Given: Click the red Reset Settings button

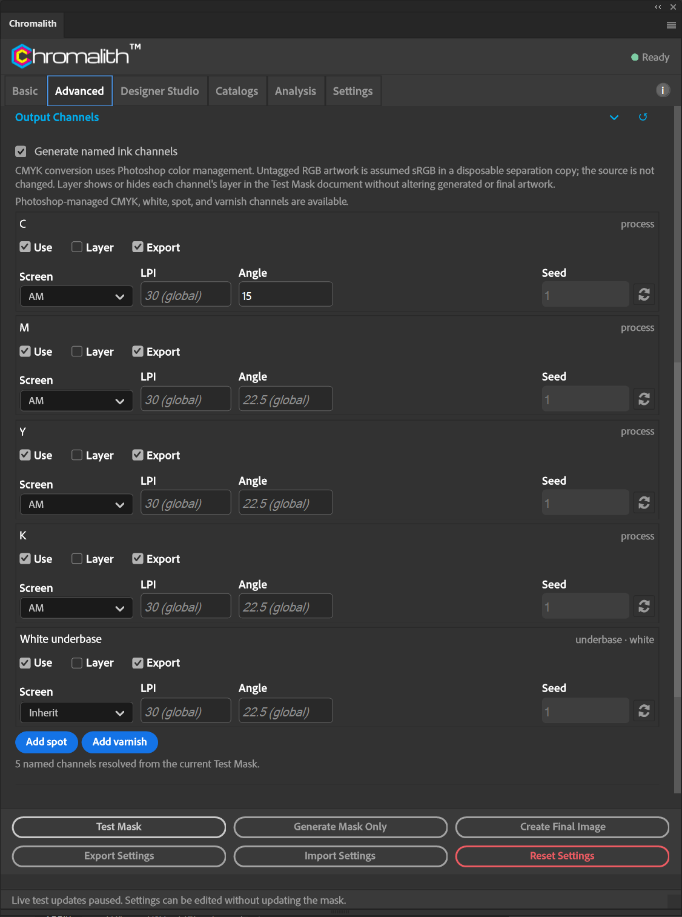Looking at the screenshot, I should point(563,856).
